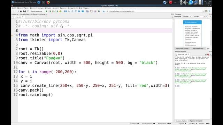Click the line 'canv.pack()' in editor
Screen dimensions: 223x125
(31, 90)
